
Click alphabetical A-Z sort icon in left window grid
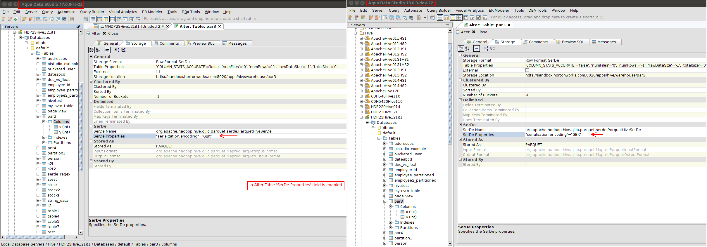[98, 50]
